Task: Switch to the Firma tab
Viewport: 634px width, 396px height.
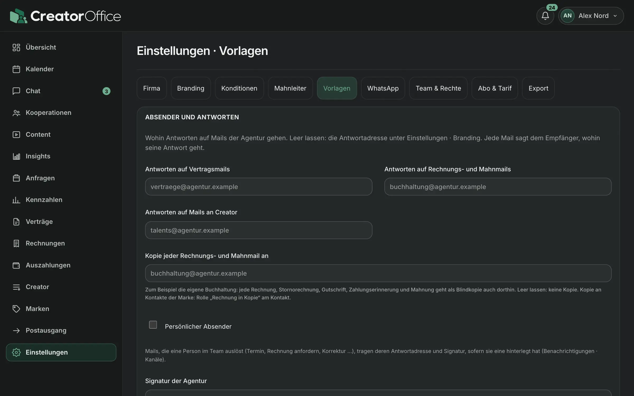Action: (x=152, y=88)
